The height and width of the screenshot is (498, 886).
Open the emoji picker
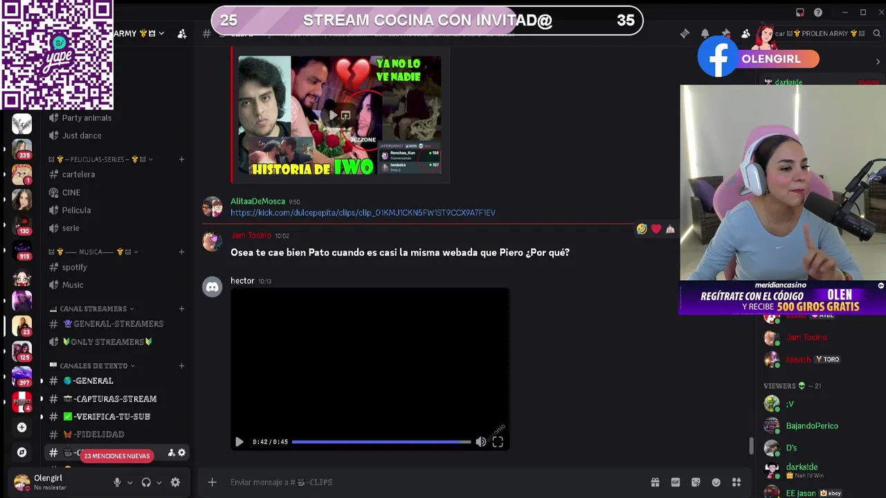click(716, 482)
